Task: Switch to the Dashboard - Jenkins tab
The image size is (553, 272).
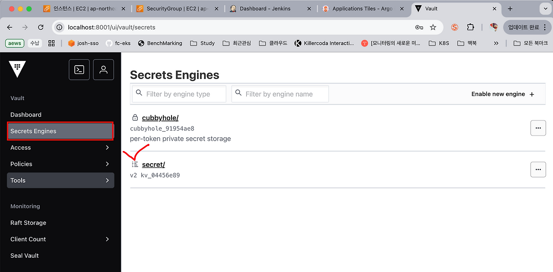Action: [271, 9]
